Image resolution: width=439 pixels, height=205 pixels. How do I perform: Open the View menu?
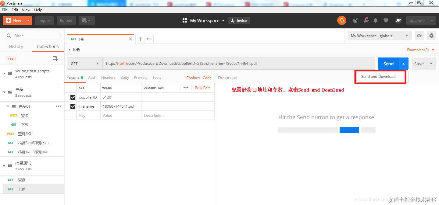click(26, 10)
